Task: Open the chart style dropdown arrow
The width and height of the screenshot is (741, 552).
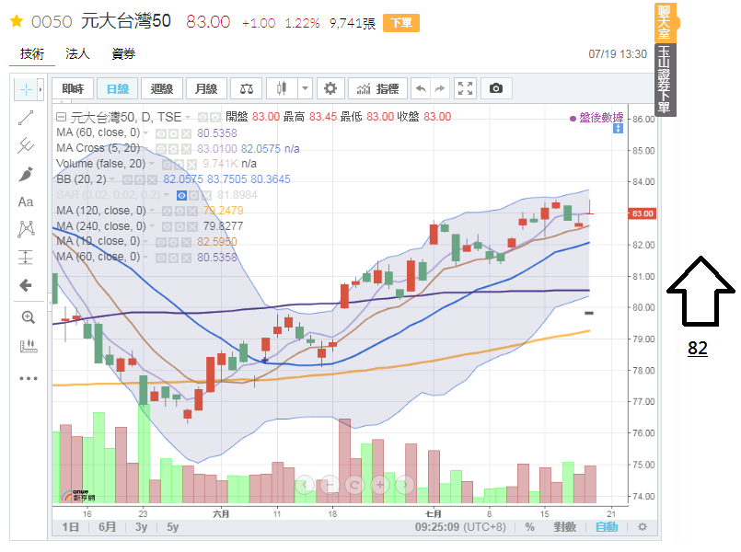Action: [x=305, y=88]
